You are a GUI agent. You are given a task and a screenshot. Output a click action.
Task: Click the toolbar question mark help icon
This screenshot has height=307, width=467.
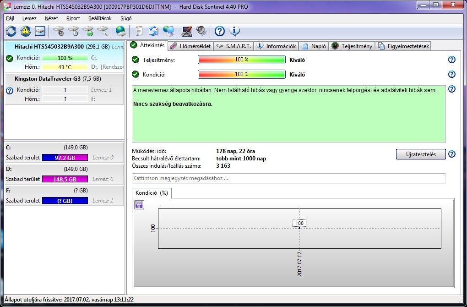pos(219,31)
